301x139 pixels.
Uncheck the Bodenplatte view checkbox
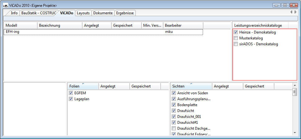coord(174,105)
